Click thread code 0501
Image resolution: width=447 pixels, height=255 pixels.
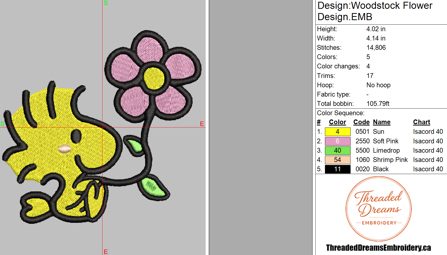click(x=362, y=132)
